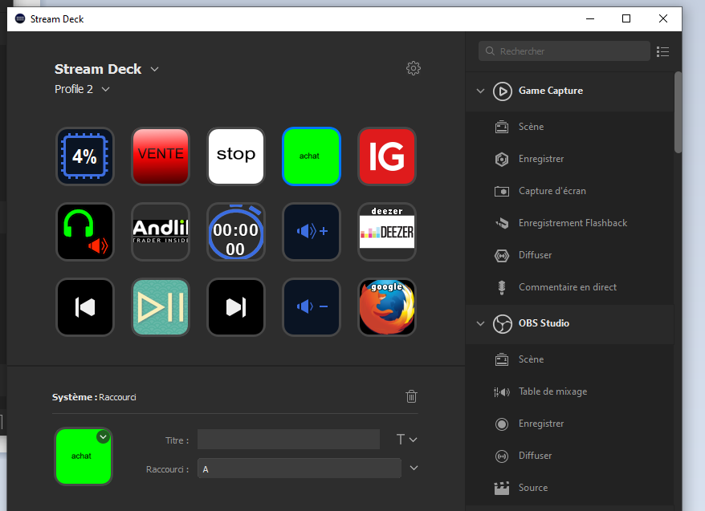
Task: Open icon dropdown on achat preview
Action: point(103,436)
